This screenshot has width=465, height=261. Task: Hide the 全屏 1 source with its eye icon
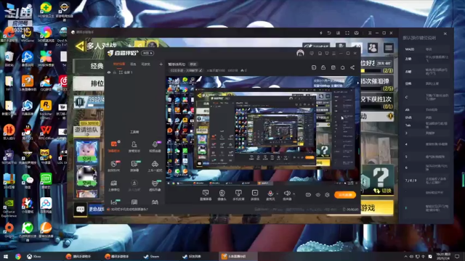[x=109, y=72]
